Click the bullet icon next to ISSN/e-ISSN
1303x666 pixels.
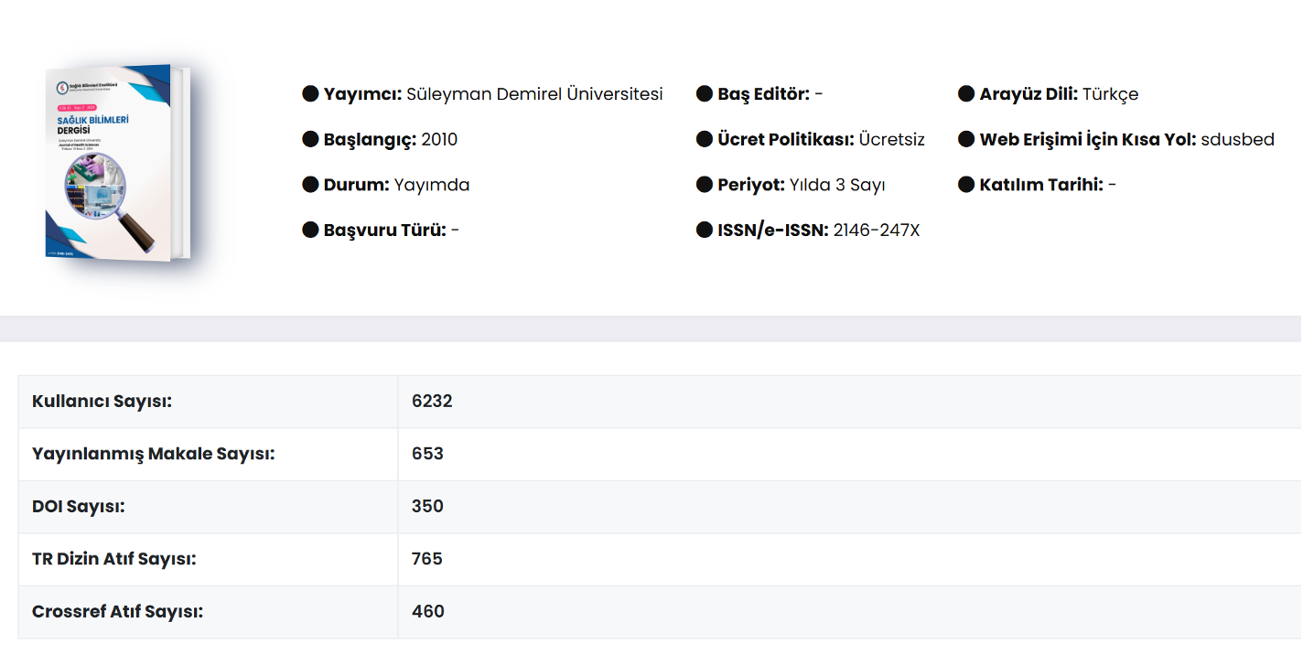(705, 230)
